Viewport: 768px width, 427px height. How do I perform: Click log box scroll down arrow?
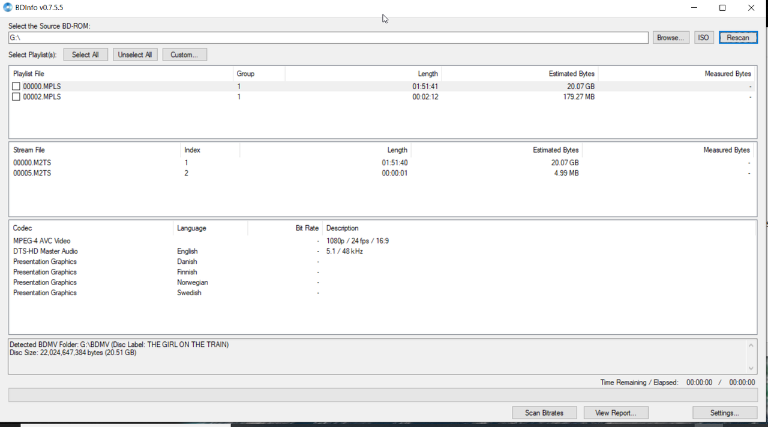751,368
